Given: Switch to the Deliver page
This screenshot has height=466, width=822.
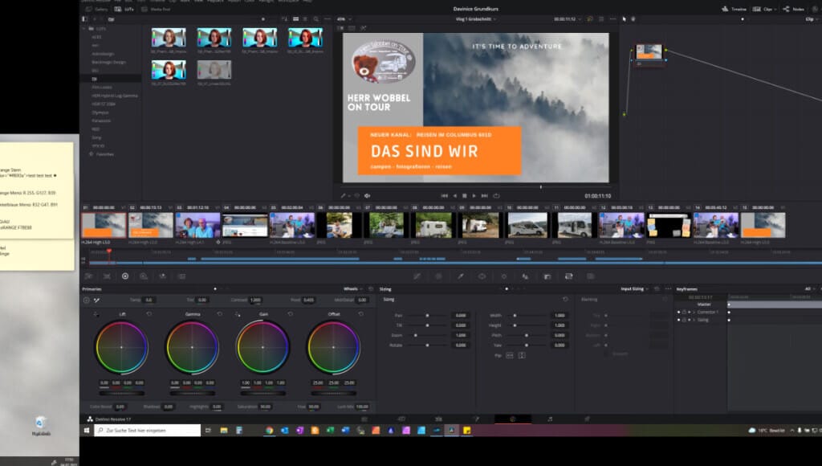Looking at the screenshot, I should coord(587,419).
